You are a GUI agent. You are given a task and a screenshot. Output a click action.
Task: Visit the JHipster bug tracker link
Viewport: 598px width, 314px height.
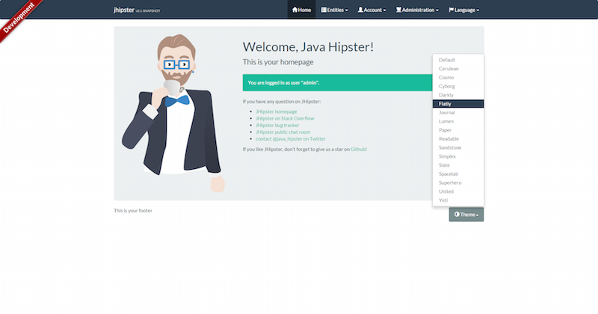coord(278,125)
